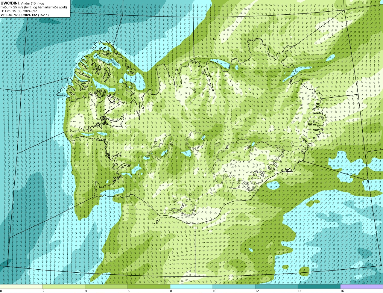
Task: Click the legend label "2"
Action: [44, 291]
